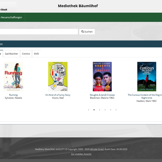Select the last carousel pagination dot
The width and height of the screenshot is (162, 162).
coord(116,110)
